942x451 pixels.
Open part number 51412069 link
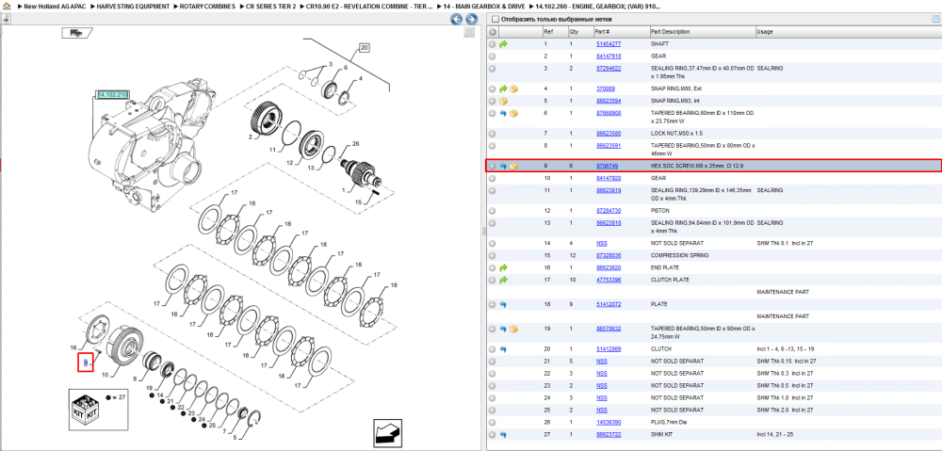tap(608, 349)
